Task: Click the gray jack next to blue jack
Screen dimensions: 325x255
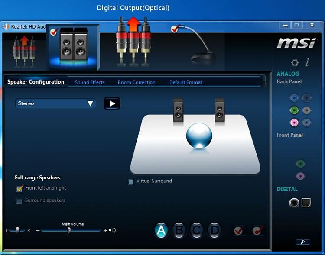Action: coord(306,98)
